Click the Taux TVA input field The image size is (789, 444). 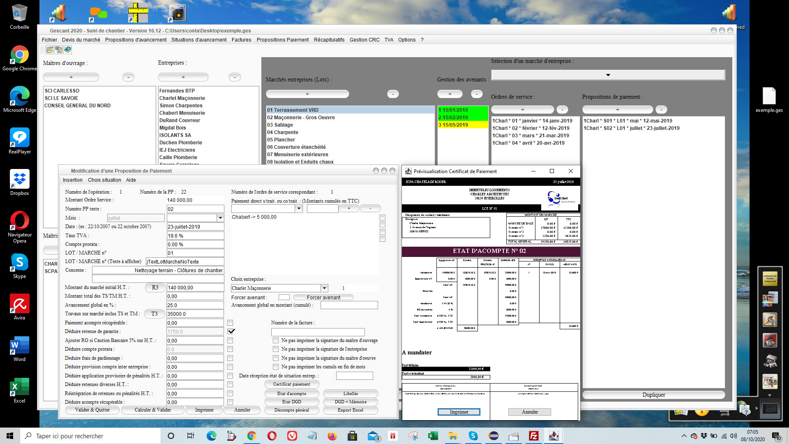tap(195, 236)
